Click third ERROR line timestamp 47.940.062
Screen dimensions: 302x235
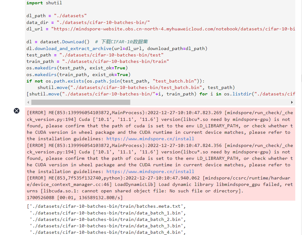click(163, 178)
